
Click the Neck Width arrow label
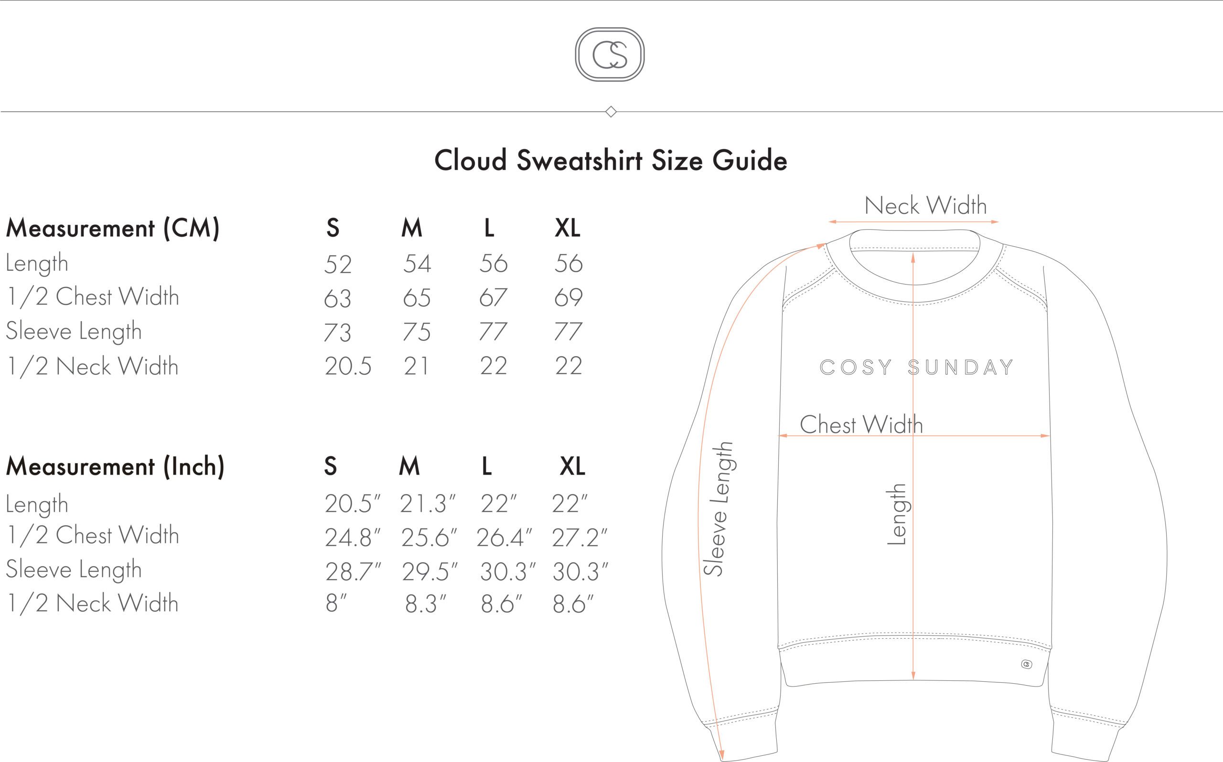(925, 206)
